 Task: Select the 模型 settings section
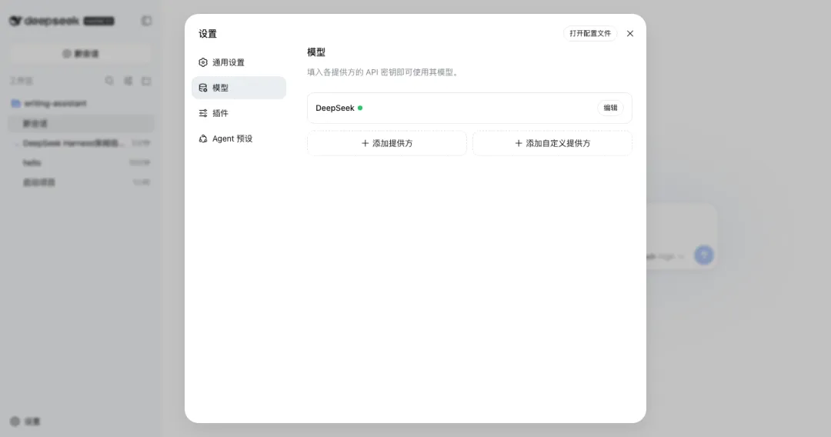pyautogui.click(x=239, y=88)
